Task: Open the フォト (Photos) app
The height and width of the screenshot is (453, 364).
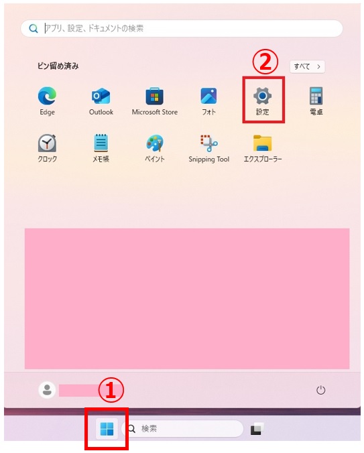Action: pyautogui.click(x=208, y=101)
